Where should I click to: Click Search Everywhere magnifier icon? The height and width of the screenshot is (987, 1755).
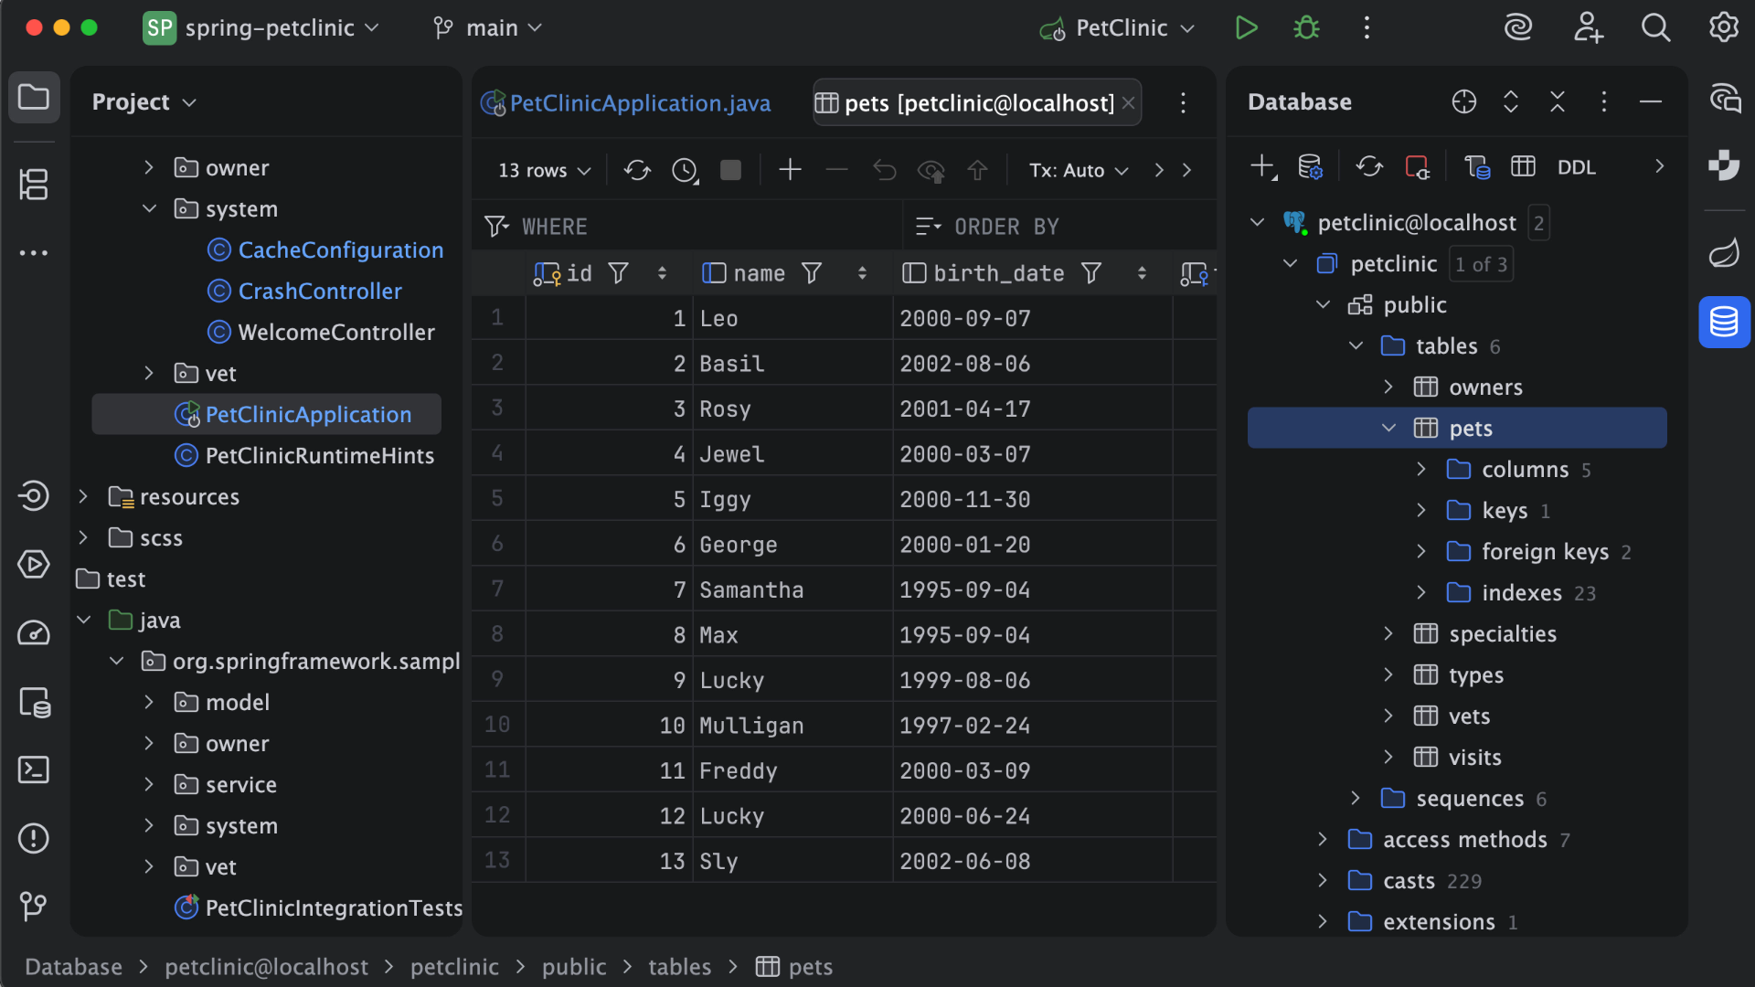pyautogui.click(x=1655, y=27)
